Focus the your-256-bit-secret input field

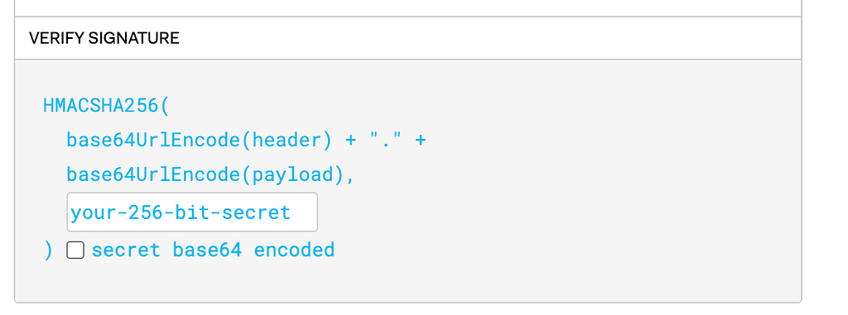192,212
